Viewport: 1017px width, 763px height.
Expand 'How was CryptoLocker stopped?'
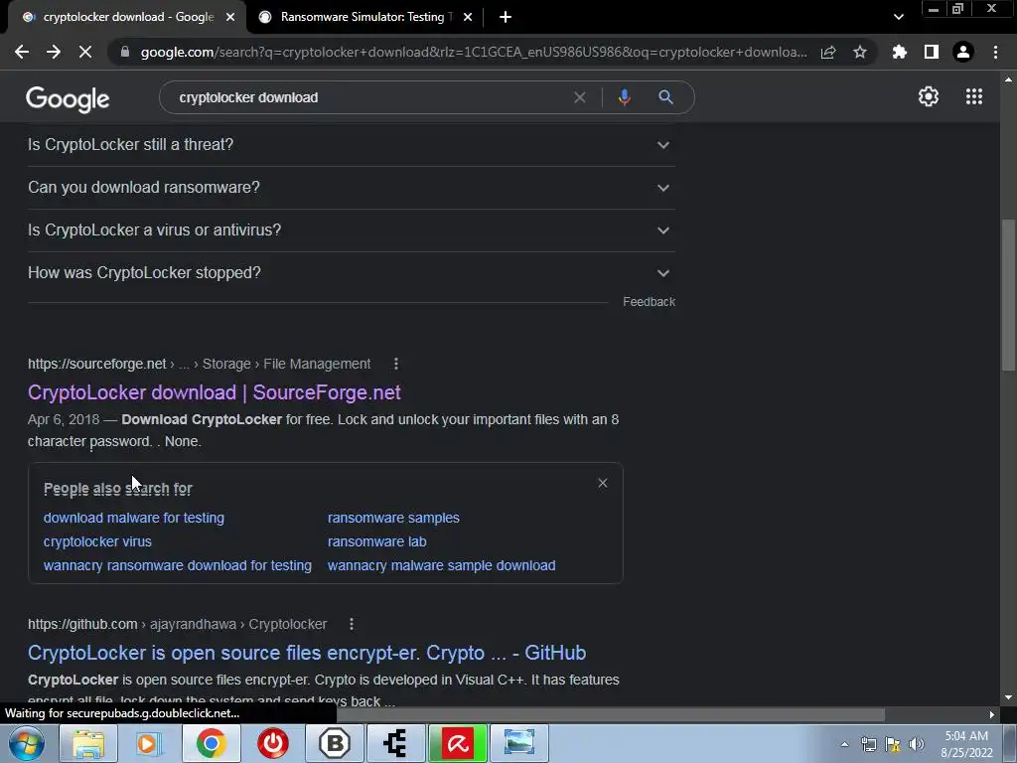coord(351,273)
